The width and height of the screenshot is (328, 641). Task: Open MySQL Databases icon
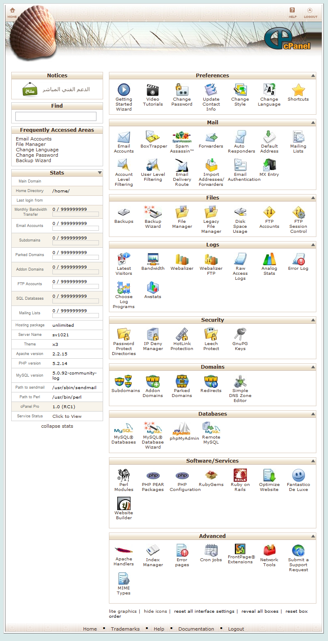(124, 428)
